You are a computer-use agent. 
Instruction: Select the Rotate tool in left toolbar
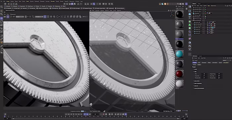pyautogui.click(x=1, y=22)
